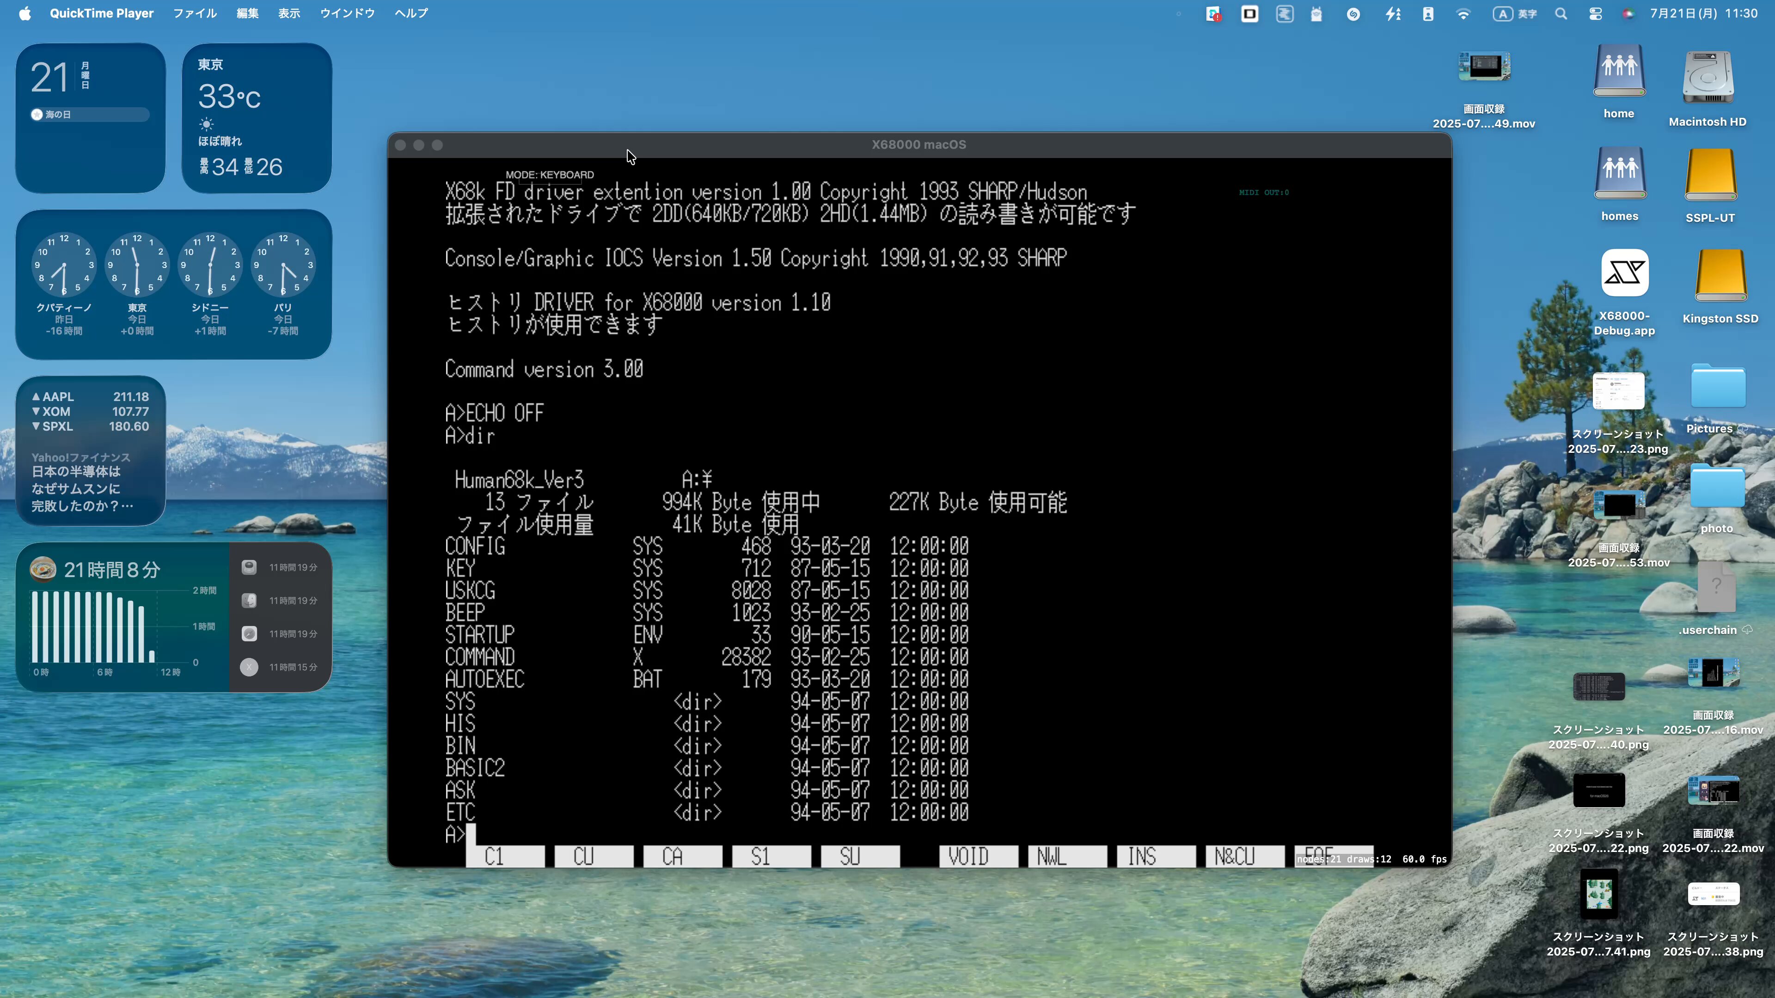Image resolution: width=1775 pixels, height=998 pixels.
Task: Click the AAPL stock row
Action: pyautogui.click(x=90, y=397)
